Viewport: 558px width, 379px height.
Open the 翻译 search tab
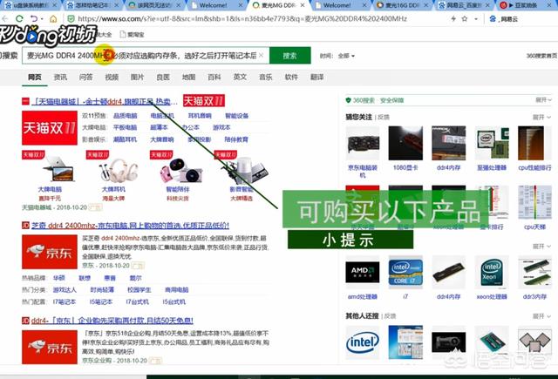tap(317, 77)
